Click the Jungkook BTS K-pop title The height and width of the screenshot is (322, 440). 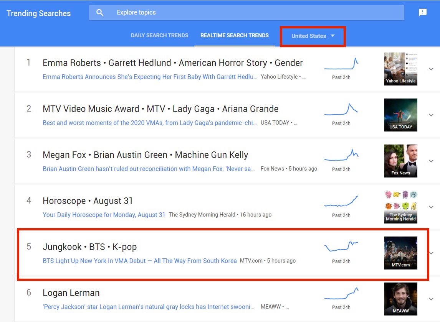point(89,246)
